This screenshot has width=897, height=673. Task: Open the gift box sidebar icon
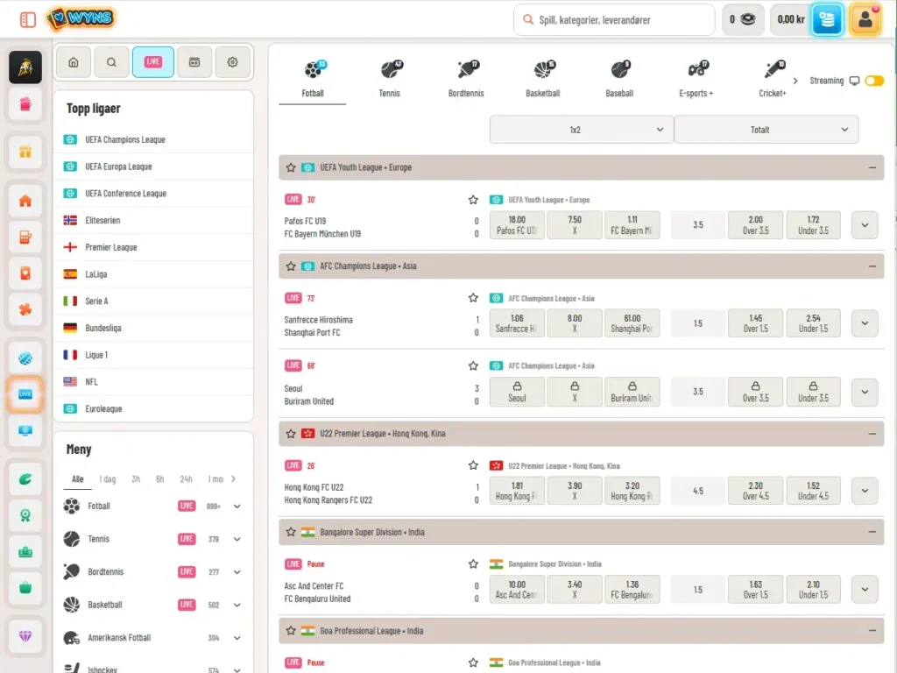click(x=25, y=152)
